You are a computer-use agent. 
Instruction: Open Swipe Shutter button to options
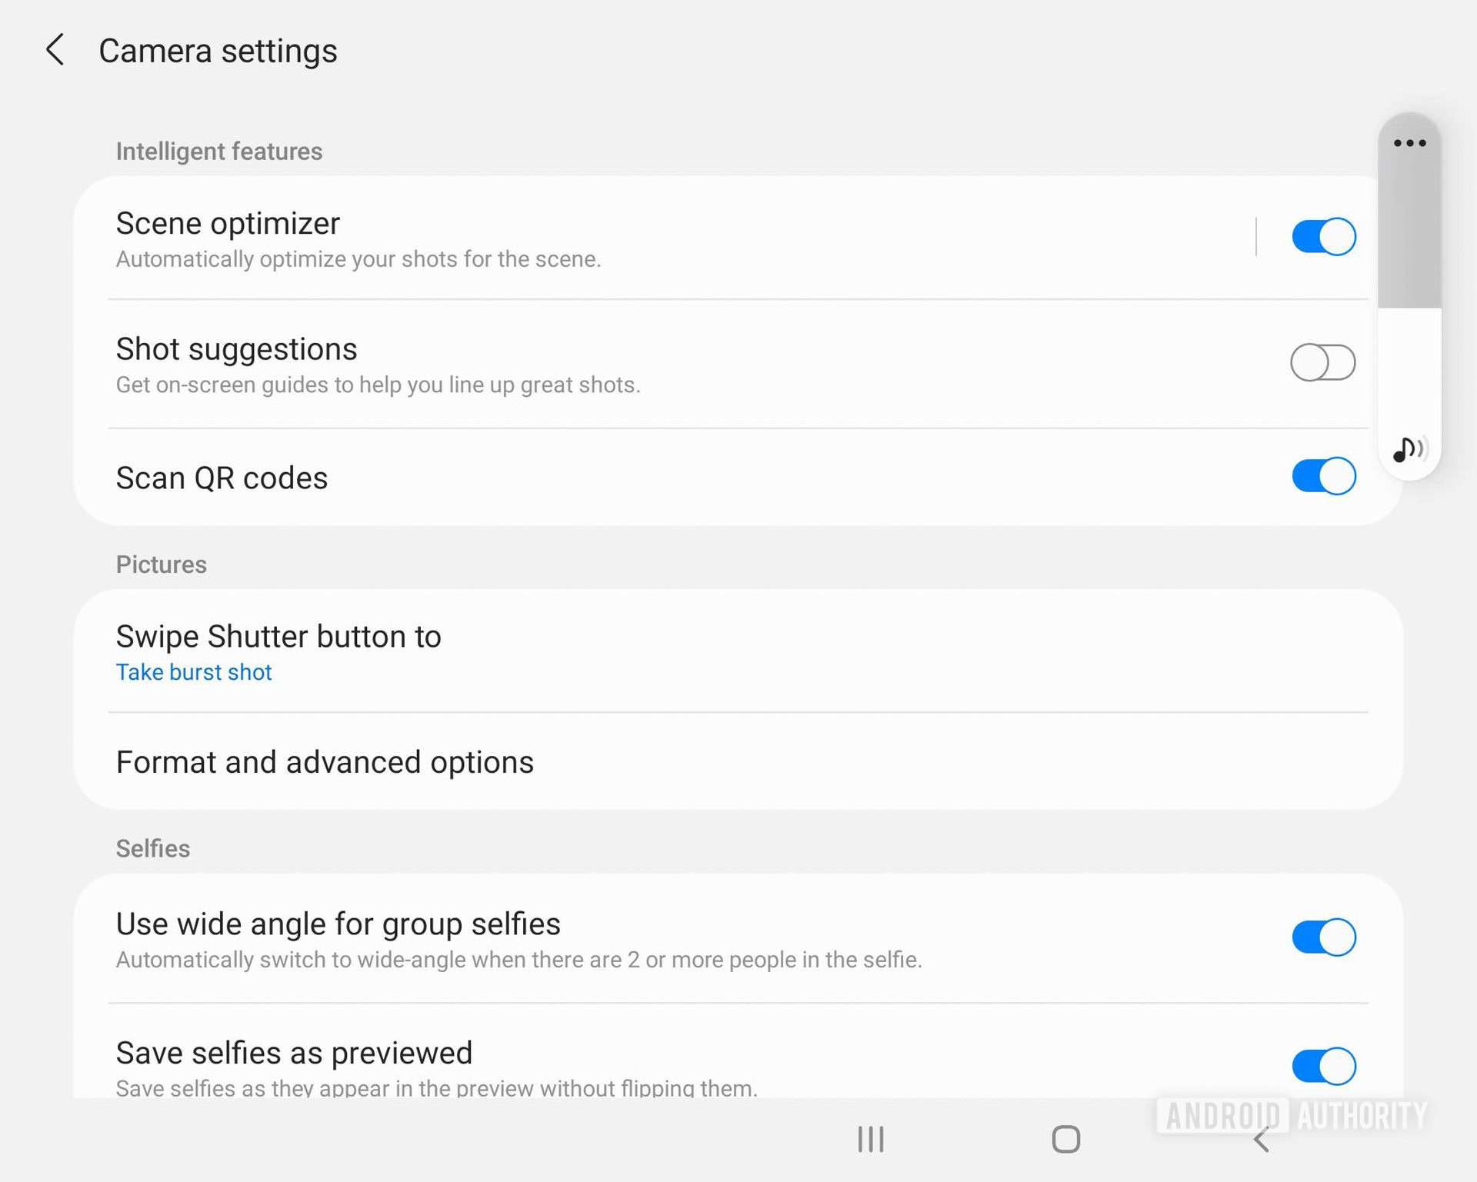point(278,637)
